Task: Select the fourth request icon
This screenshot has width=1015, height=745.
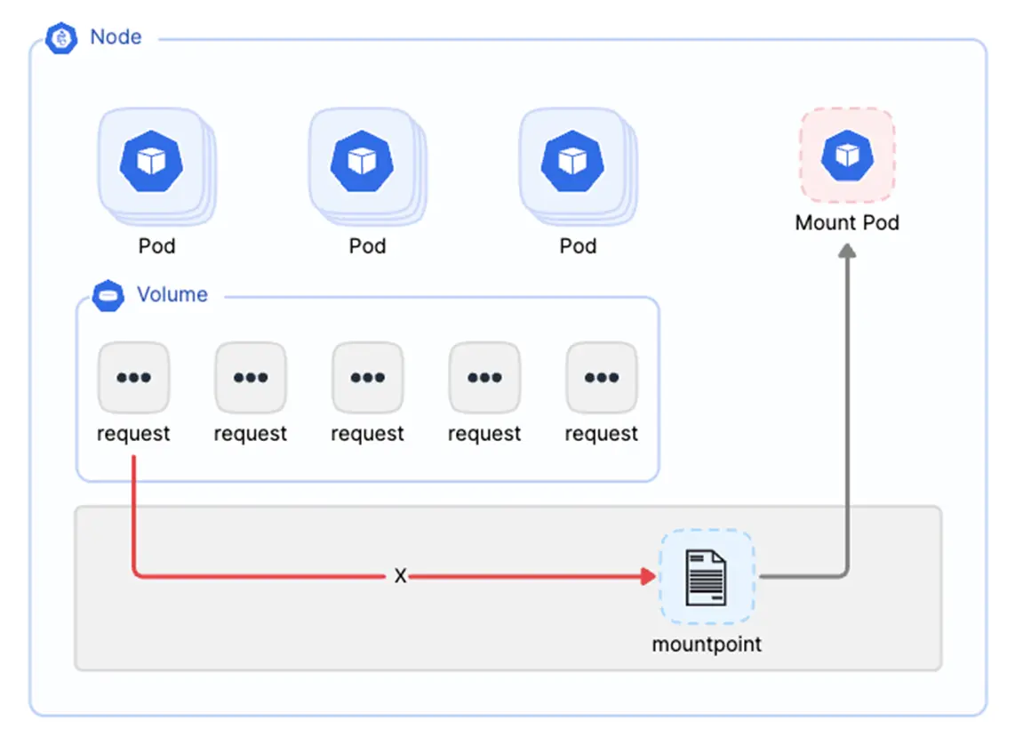Action: click(x=484, y=378)
